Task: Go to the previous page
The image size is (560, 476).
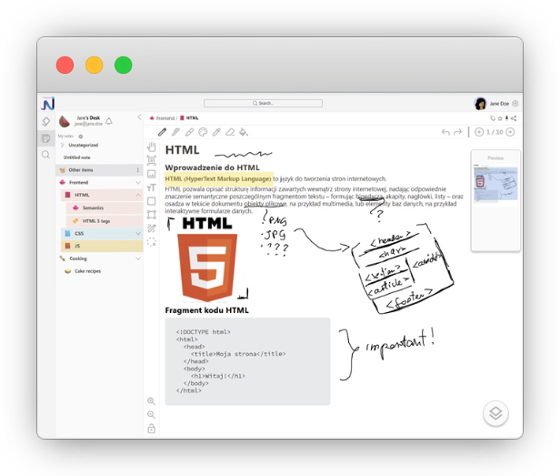Action: click(479, 132)
